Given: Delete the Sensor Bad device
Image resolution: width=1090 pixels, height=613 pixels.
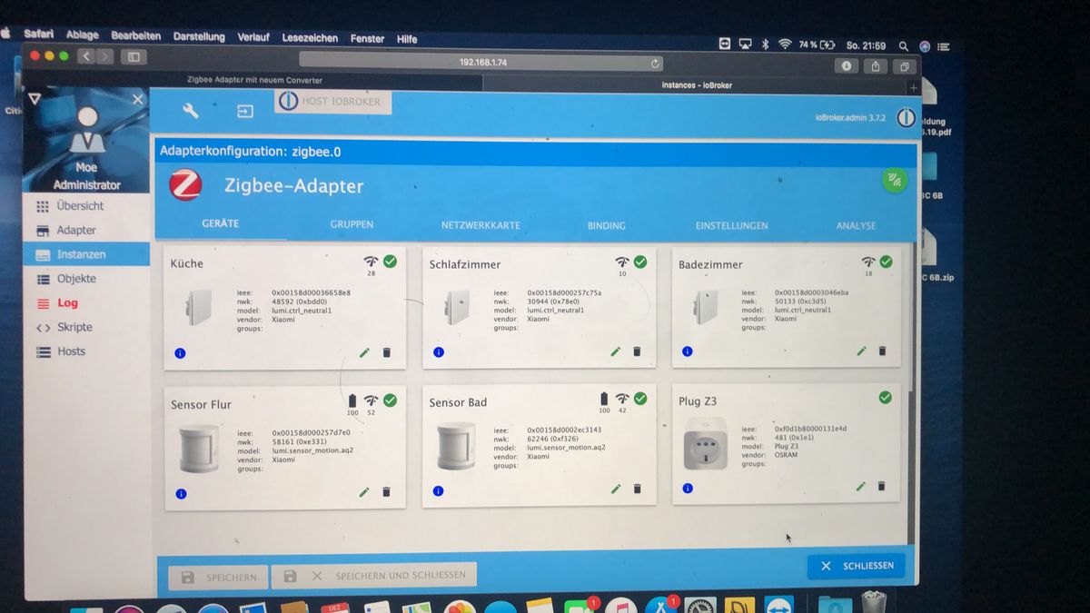Looking at the screenshot, I should click(x=637, y=489).
